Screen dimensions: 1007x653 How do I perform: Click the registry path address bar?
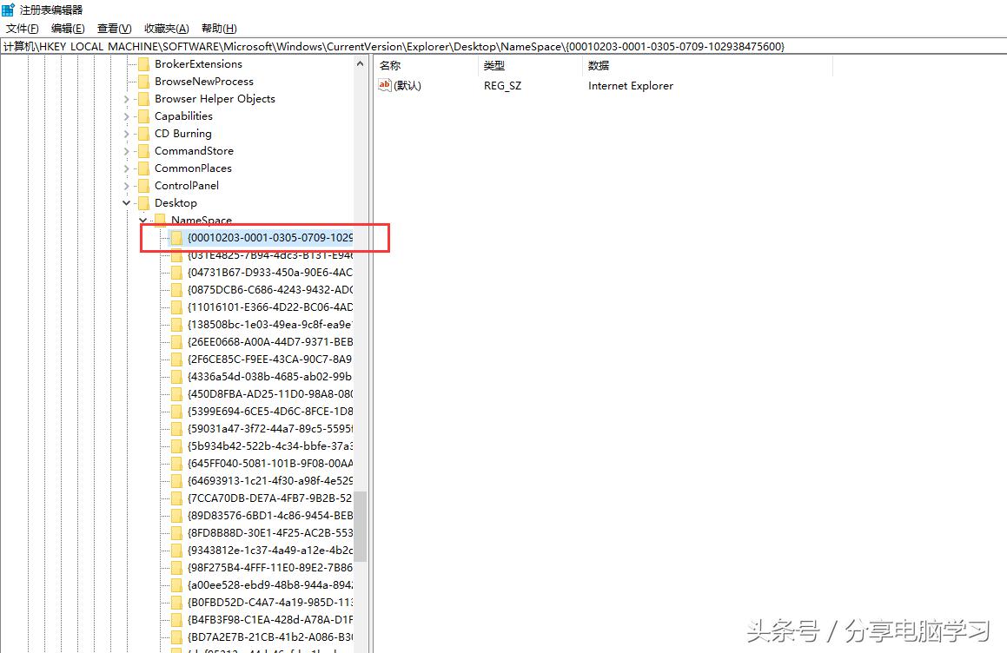(x=348, y=45)
